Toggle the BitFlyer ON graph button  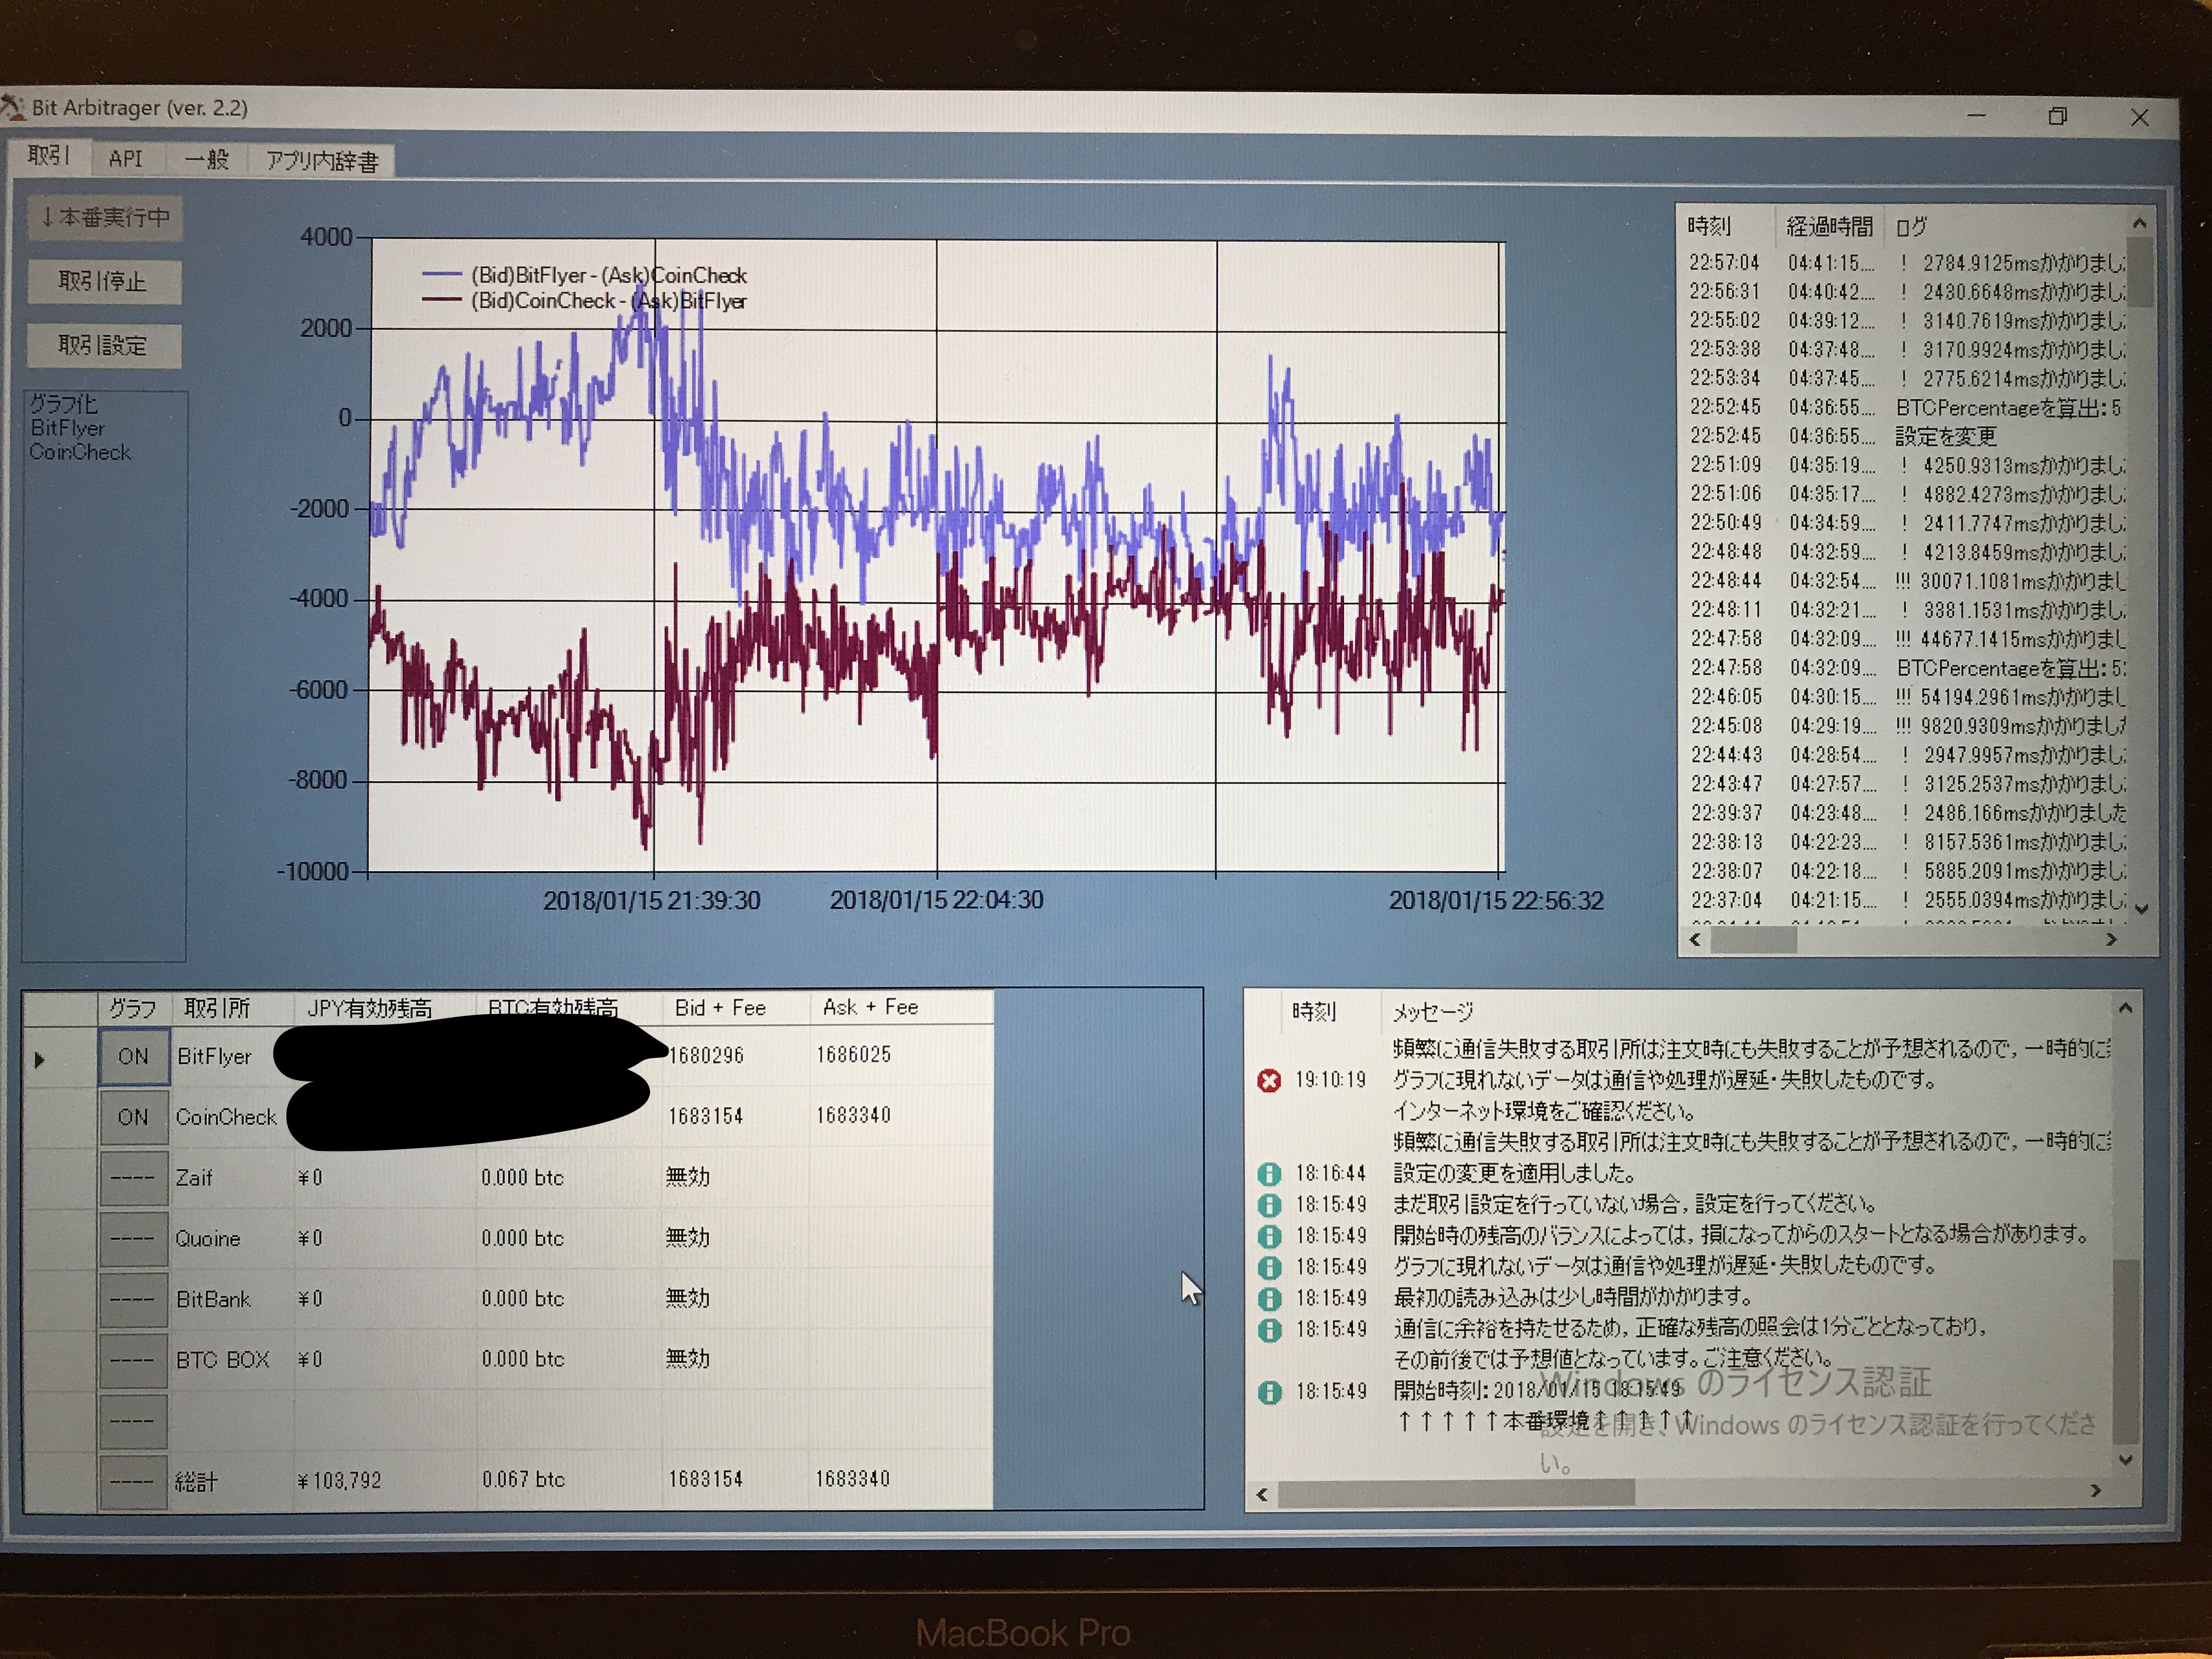(133, 1057)
